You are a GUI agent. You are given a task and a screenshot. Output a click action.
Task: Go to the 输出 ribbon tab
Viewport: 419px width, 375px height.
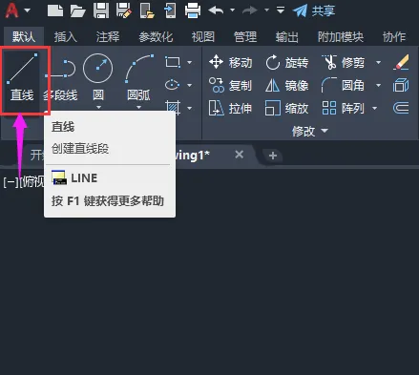pos(287,37)
